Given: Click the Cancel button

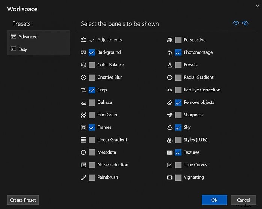Looking at the screenshot, I should [243, 200].
